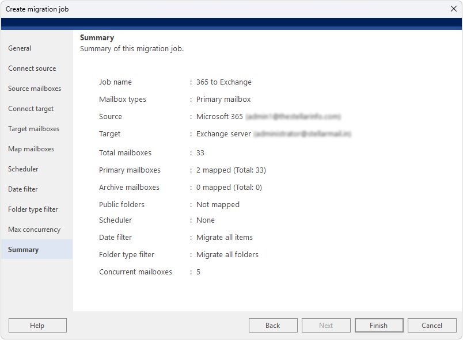
Task: Click the 'Archive mailboxes' label
Action: coord(129,187)
